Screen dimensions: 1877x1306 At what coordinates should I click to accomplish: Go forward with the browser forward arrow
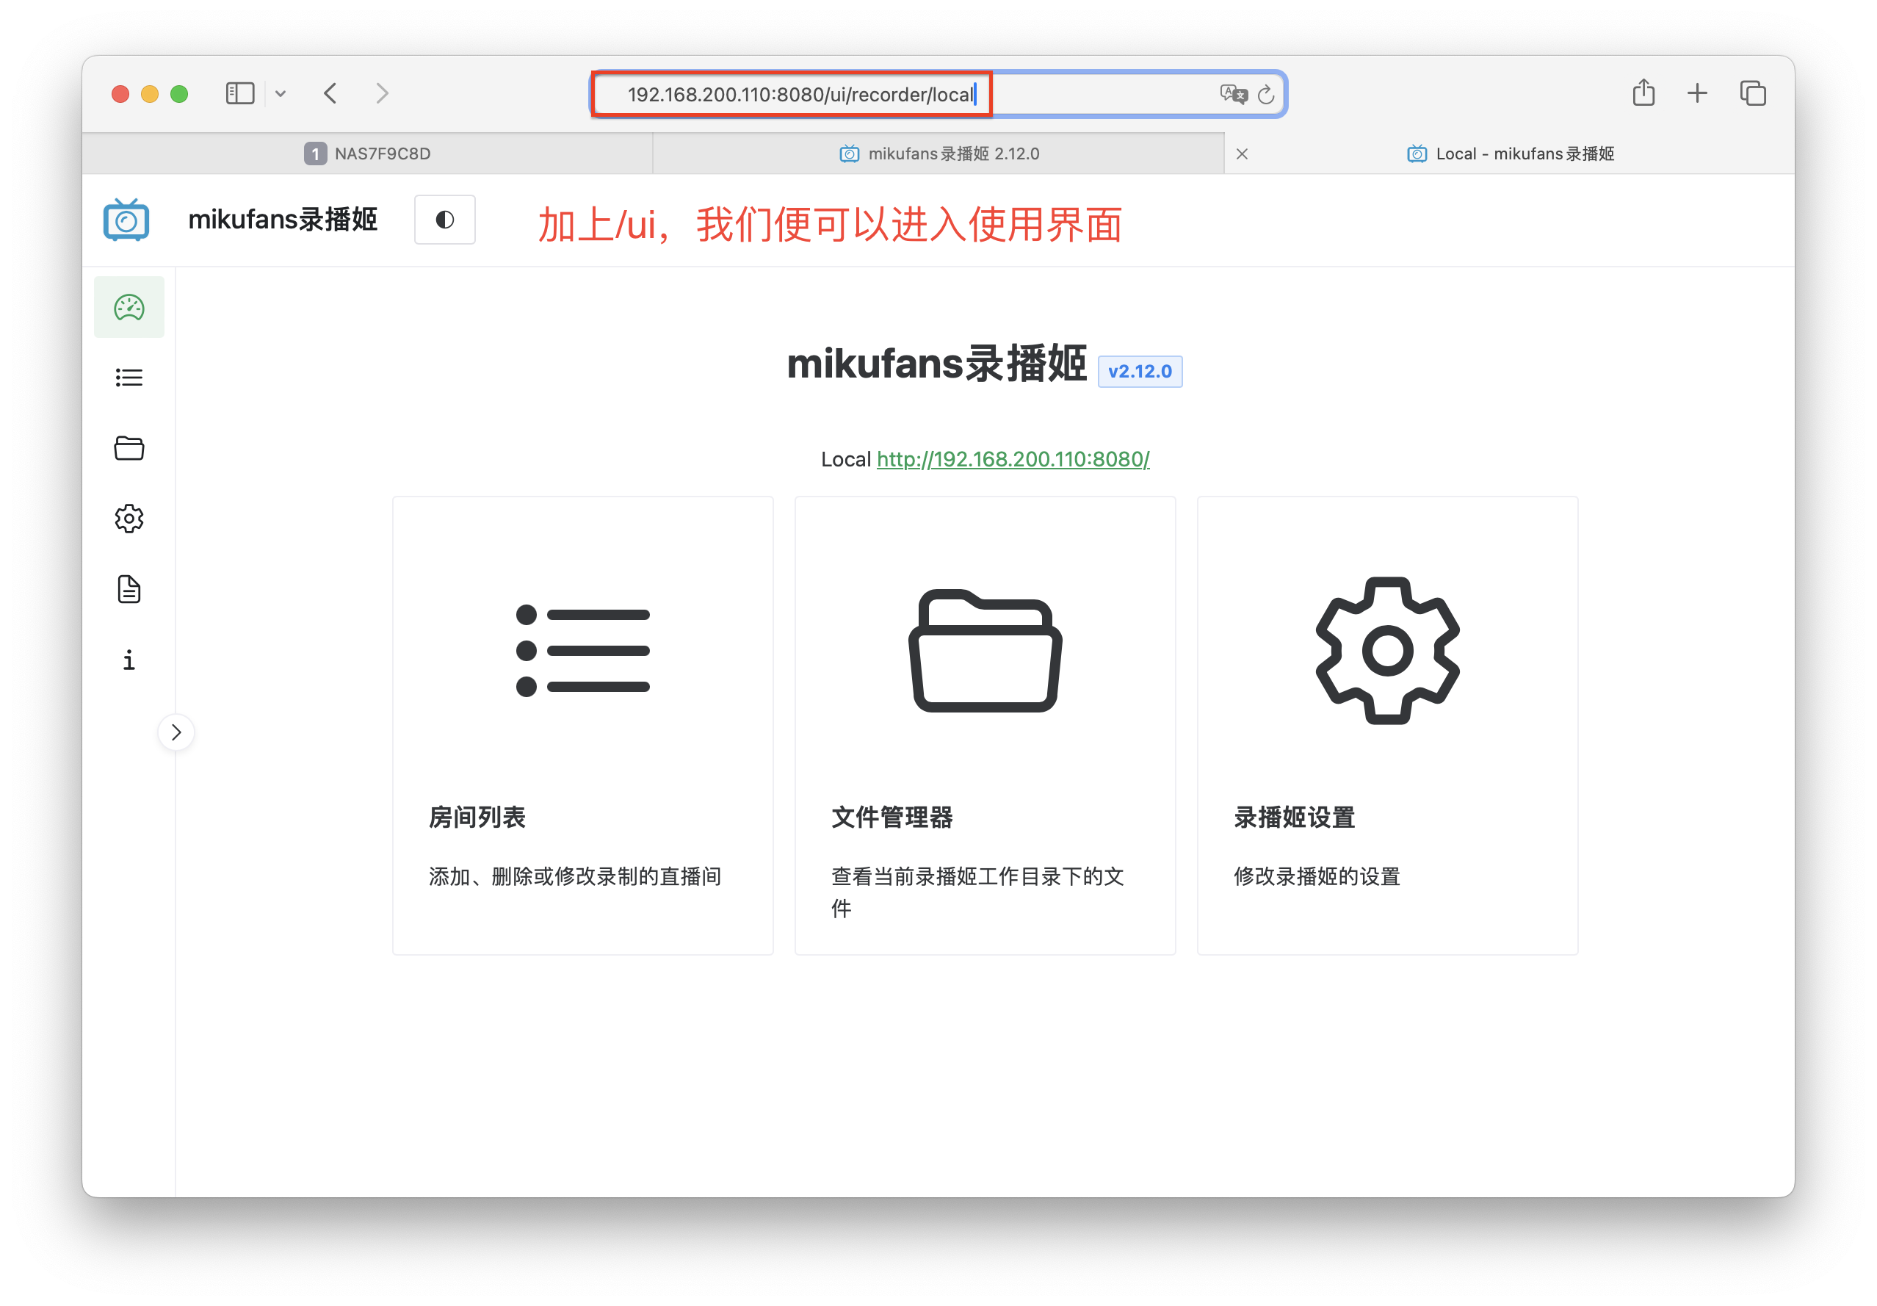pos(382,93)
